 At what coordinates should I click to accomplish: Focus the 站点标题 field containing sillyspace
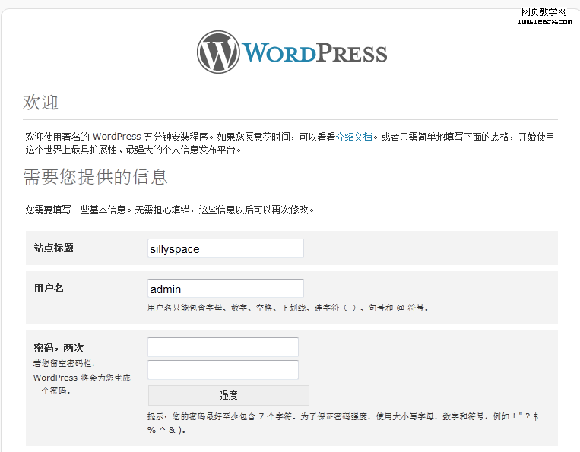[x=225, y=248]
